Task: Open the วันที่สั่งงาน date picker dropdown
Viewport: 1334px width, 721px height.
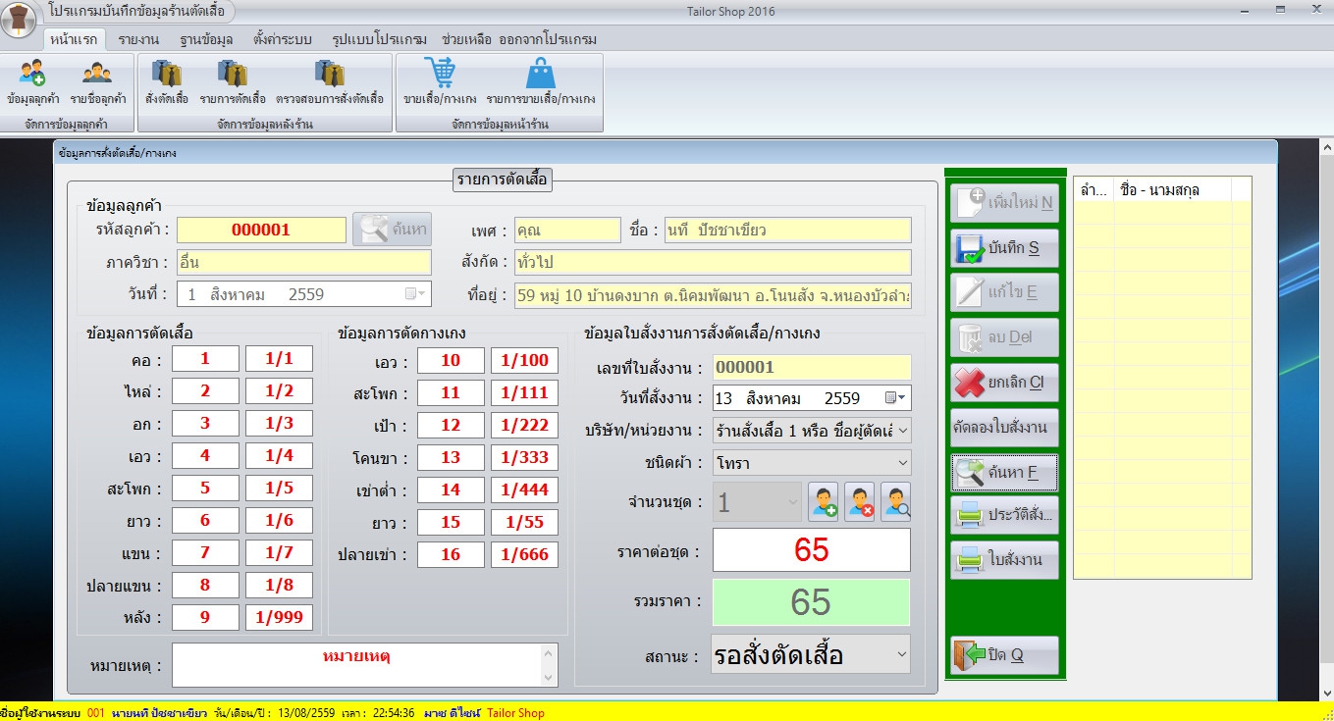Action: (x=896, y=398)
